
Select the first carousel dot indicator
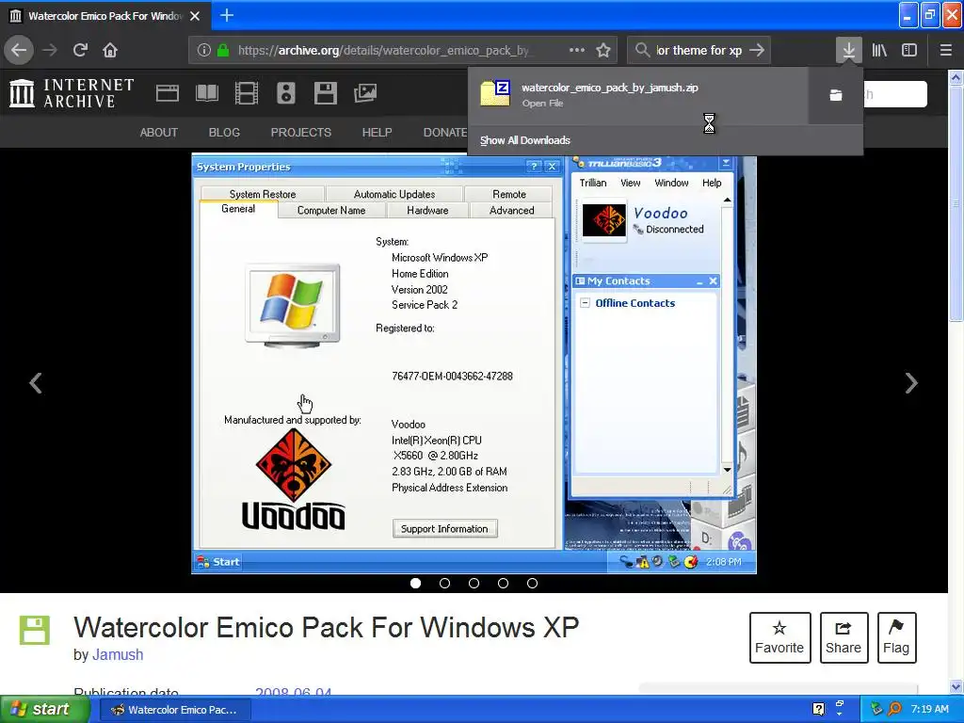pos(415,583)
